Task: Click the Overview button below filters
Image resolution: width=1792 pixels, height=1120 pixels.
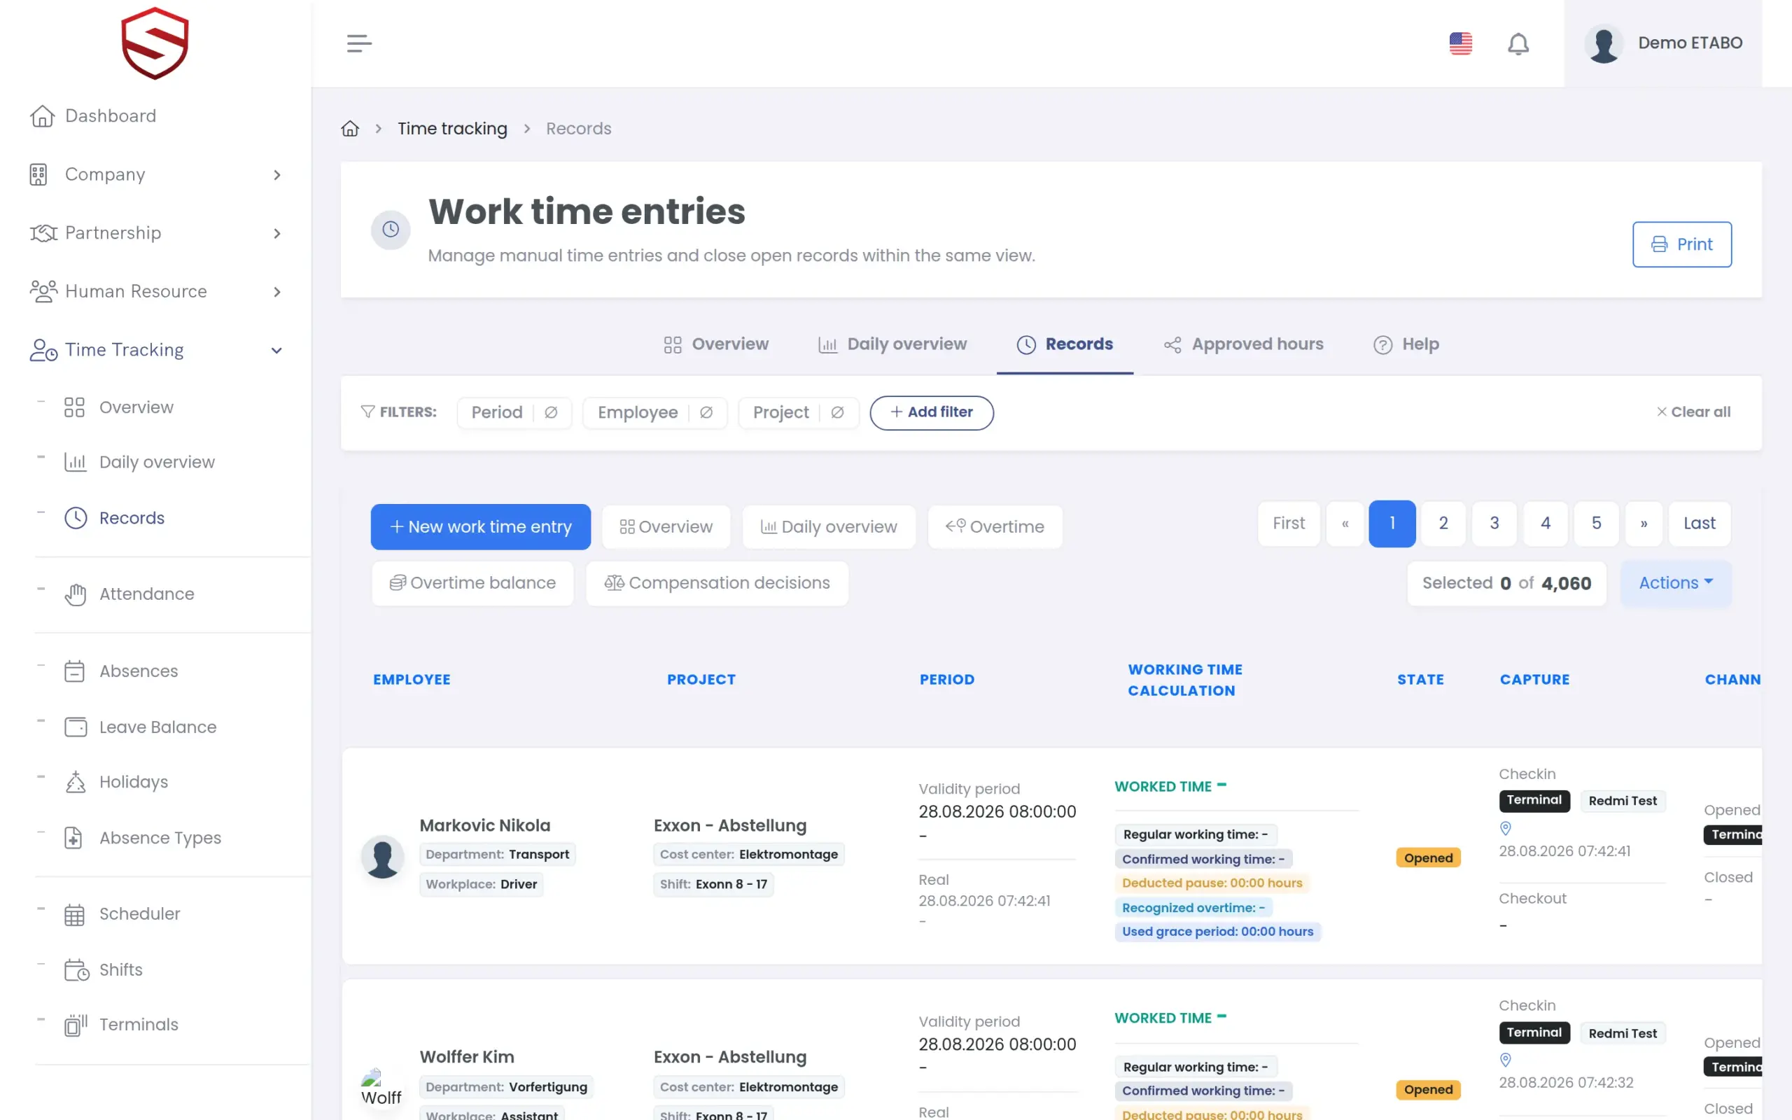Action: click(x=666, y=526)
